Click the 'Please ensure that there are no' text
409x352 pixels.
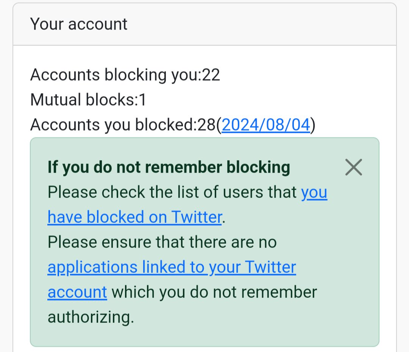click(x=162, y=242)
